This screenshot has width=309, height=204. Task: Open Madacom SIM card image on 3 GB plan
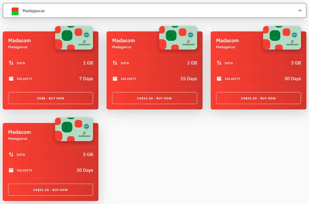click(282, 38)
